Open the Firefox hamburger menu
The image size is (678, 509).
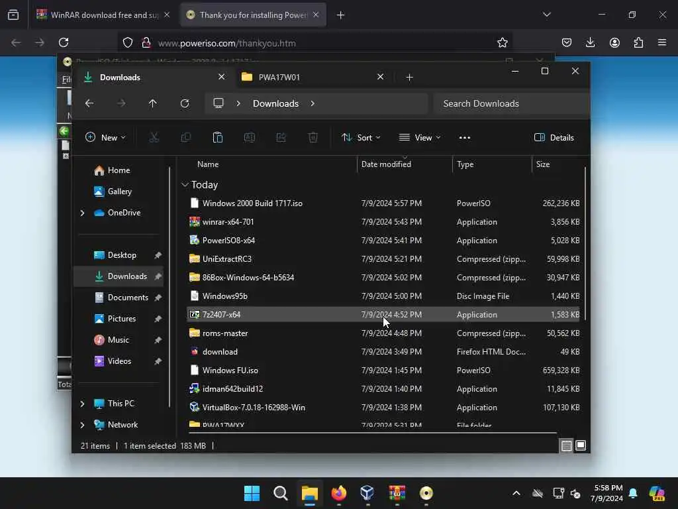662,42
